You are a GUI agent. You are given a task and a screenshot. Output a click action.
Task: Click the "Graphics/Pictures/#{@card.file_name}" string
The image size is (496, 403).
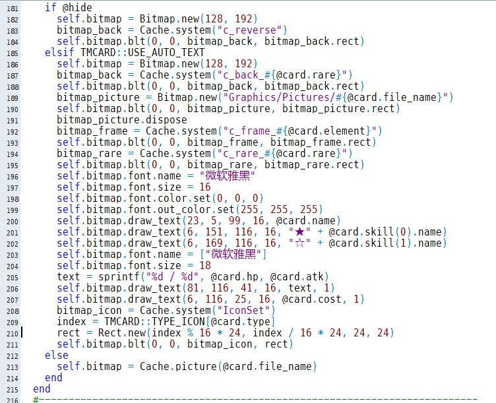coord(335,98)
